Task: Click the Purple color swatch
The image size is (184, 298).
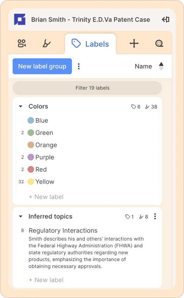Action: point(31,157)
